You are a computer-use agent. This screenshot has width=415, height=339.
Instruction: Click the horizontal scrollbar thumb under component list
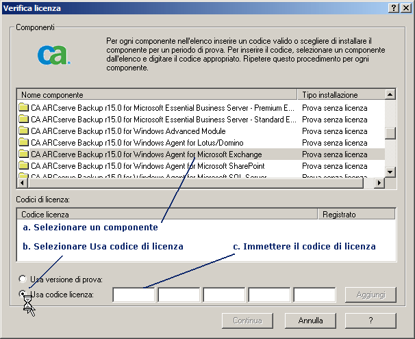pos(196,183)
